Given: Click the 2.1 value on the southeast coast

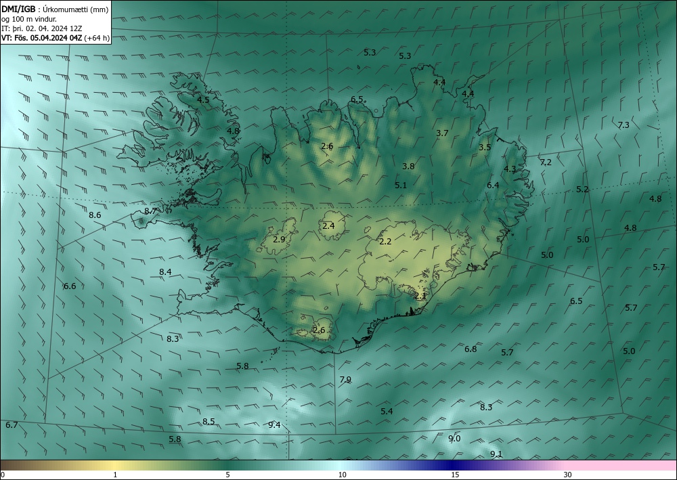Looking at the screenshot, I should (420, 296).
